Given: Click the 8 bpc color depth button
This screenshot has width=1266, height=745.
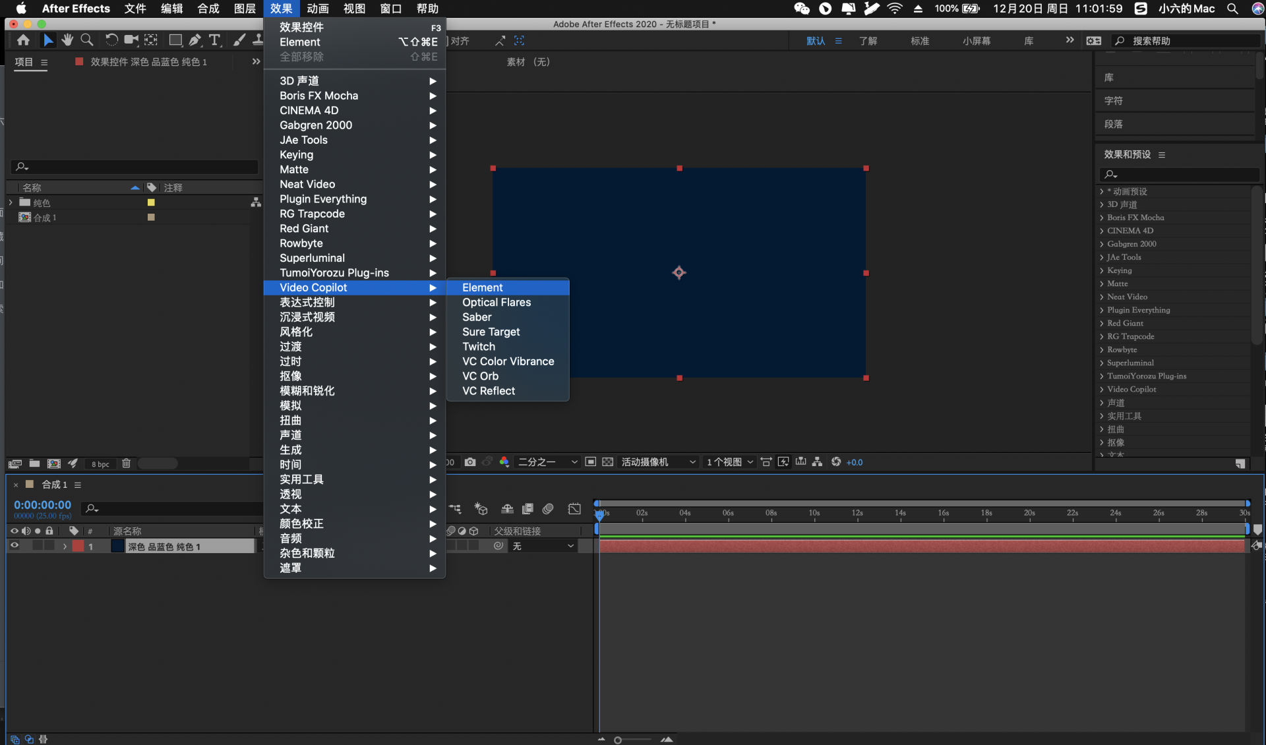Looking at the screenshot, I should (x=100, y=464).
